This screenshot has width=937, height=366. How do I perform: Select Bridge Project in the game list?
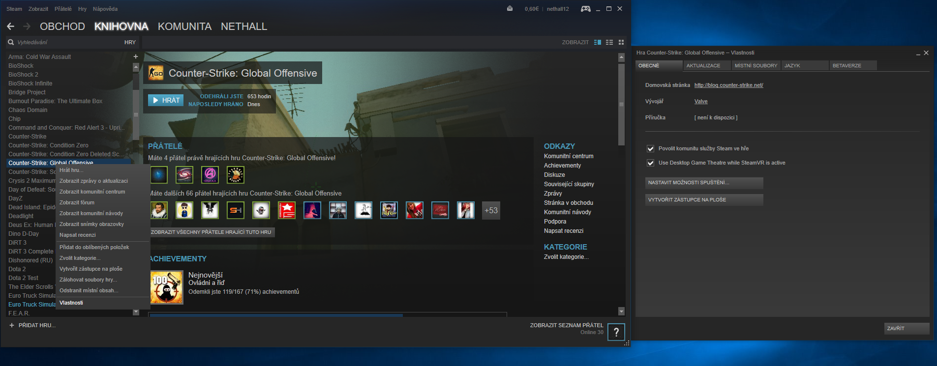pyautogui.click(x=27, y=92)
